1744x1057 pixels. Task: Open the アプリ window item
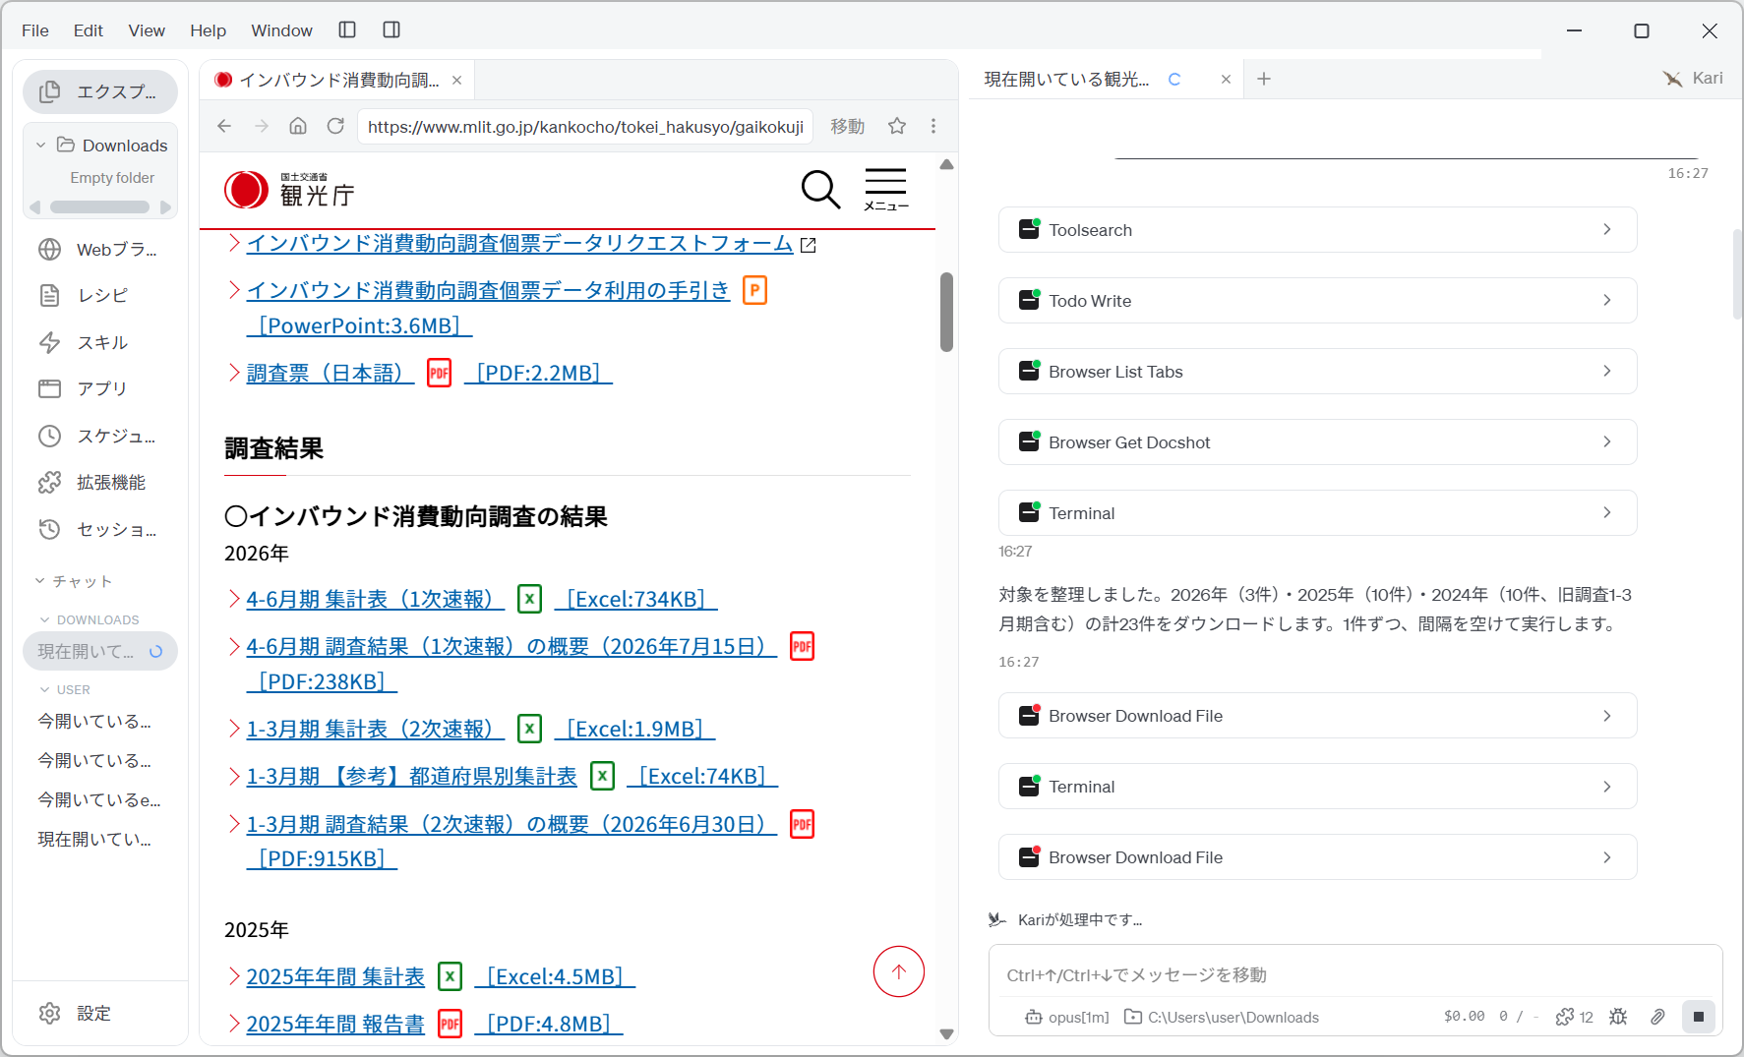(x=100, y=388)
